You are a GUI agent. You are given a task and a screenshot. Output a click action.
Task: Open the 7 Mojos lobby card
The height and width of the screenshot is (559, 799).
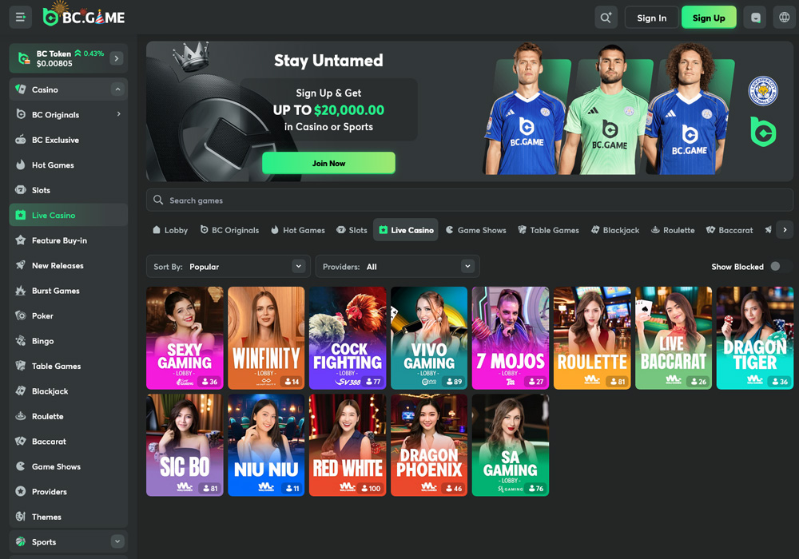click(511, 338)
